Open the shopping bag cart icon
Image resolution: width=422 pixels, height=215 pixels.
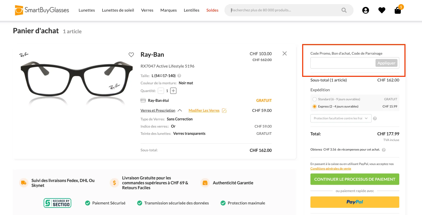398,10
